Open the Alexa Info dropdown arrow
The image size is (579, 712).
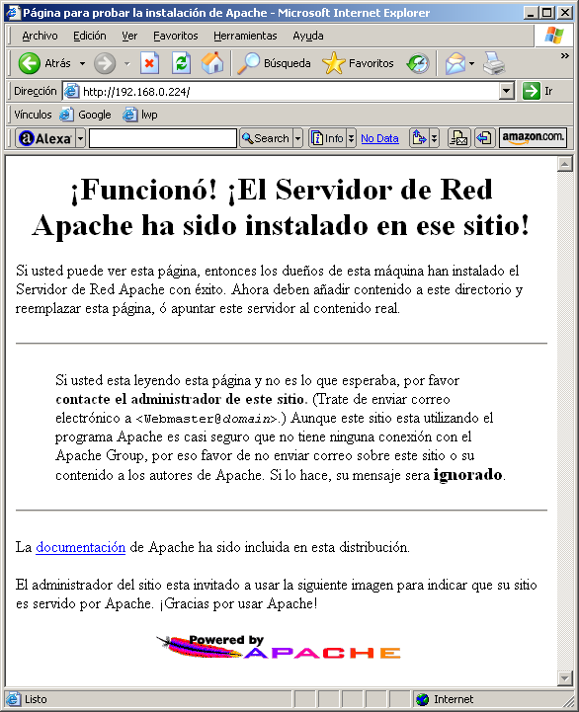coord(351,138)
